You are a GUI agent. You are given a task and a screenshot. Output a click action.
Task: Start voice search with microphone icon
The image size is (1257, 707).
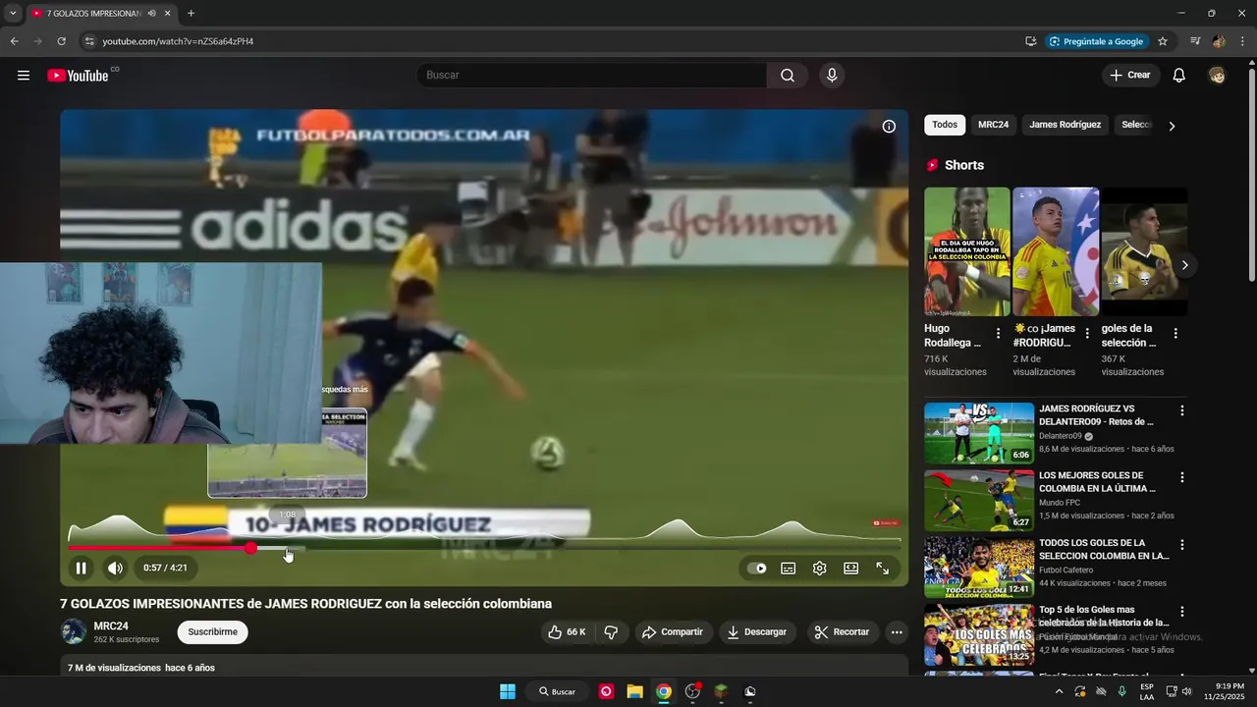point(832,76)
